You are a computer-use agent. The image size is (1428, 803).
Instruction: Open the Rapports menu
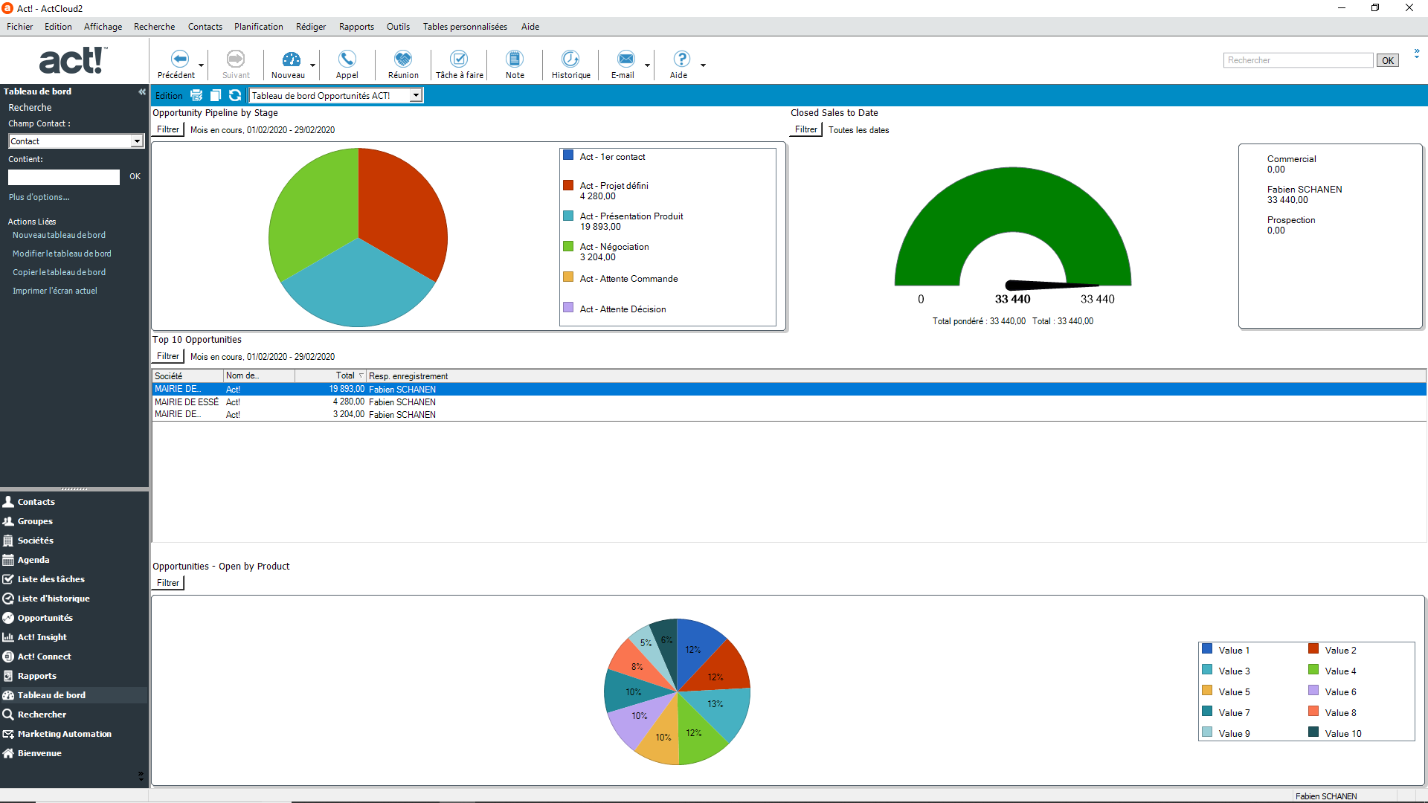coord(356,27)
